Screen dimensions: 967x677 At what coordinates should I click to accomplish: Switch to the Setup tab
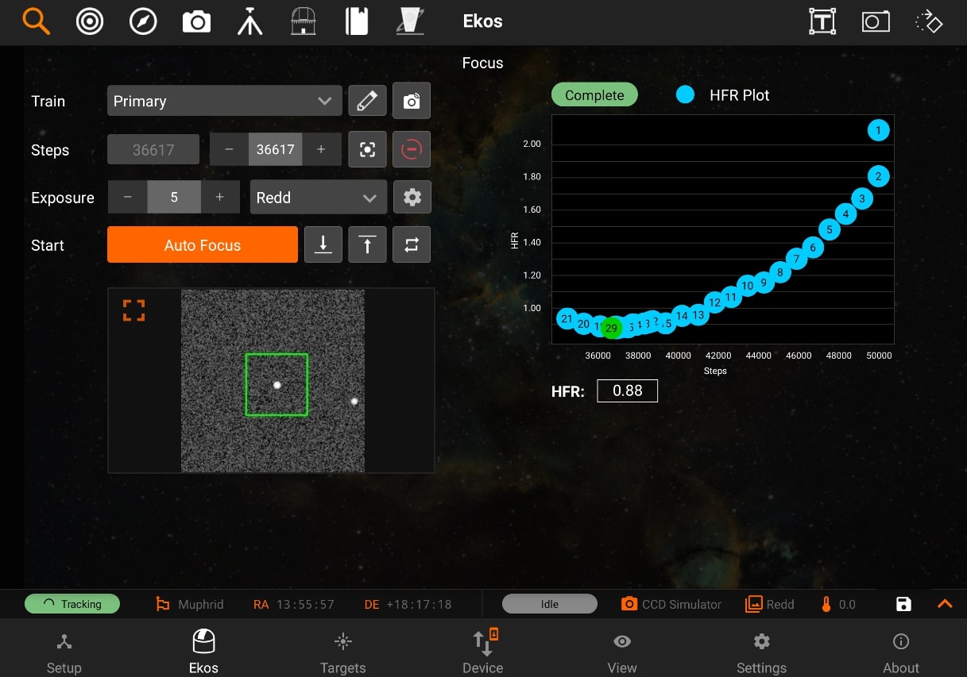pos(64,652)
